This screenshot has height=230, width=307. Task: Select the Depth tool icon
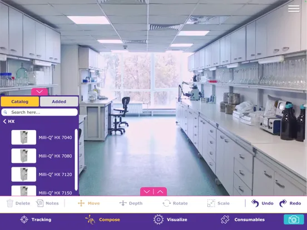coord(123,203)
